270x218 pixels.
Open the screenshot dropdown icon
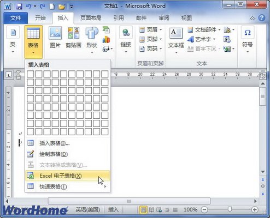[108, 49]
